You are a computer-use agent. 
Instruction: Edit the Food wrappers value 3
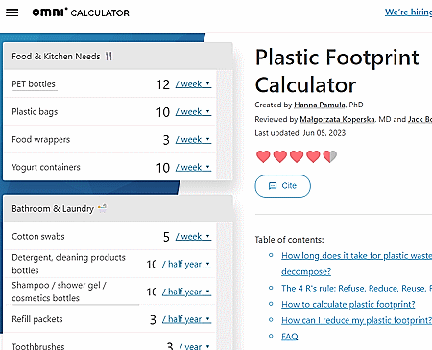tap(166, 140)
